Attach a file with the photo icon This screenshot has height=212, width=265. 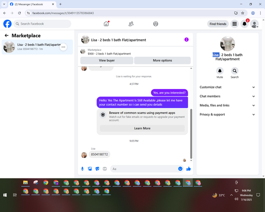tap(90, 169)
